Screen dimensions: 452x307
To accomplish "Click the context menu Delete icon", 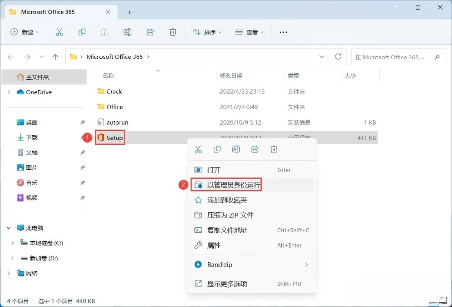I will (x=274, y=149).
